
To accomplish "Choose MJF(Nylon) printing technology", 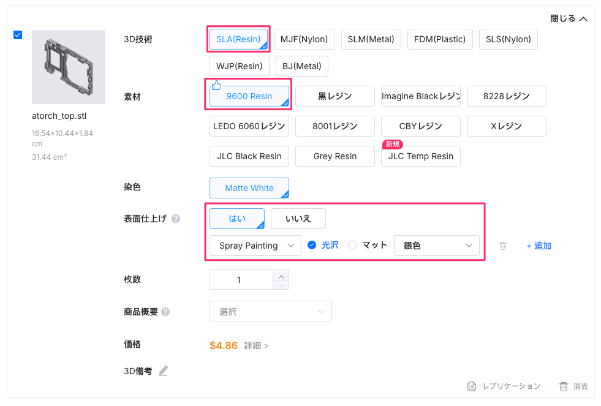I will 304,39.
